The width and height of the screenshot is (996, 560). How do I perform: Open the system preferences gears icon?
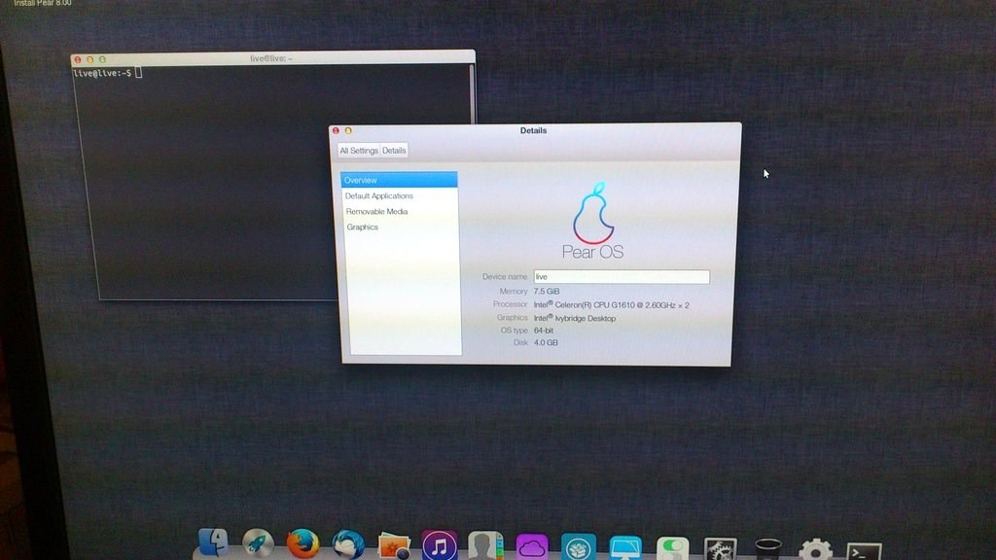click(x=721, y=548)
